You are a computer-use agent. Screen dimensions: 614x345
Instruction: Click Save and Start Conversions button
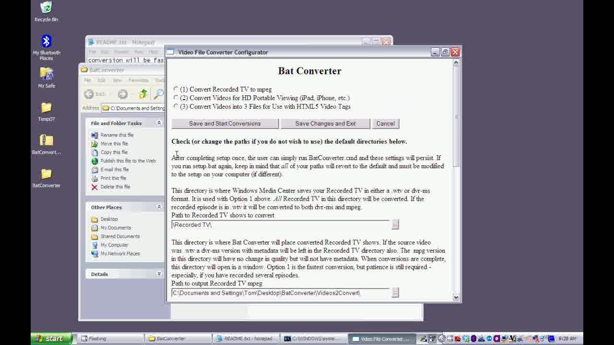point(225,124)
